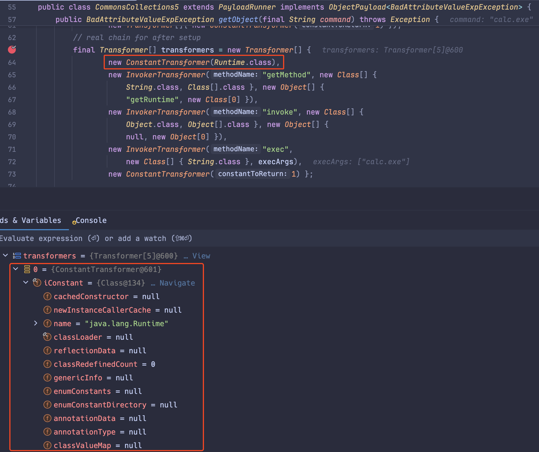The image size is (539, 452).
Task: Click the transformers inline debug value hint
Action: [392, 50]
